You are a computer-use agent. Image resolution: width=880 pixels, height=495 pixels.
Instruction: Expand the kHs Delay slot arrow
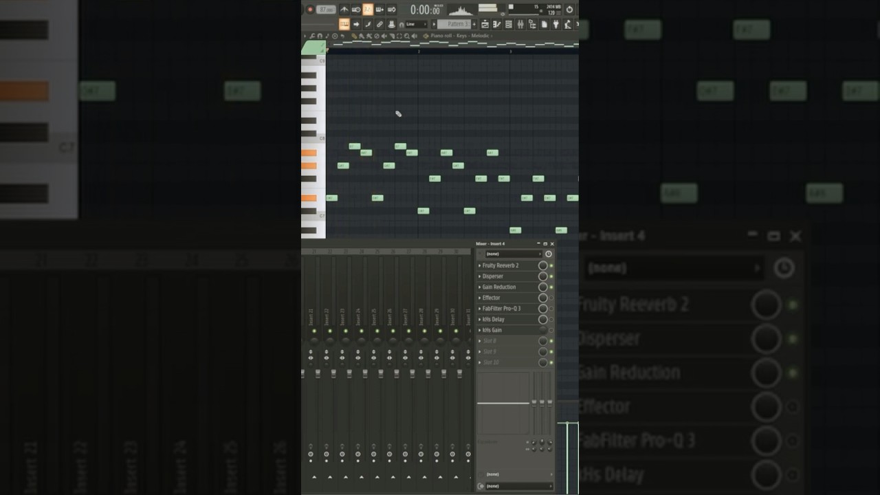(480, 319)
